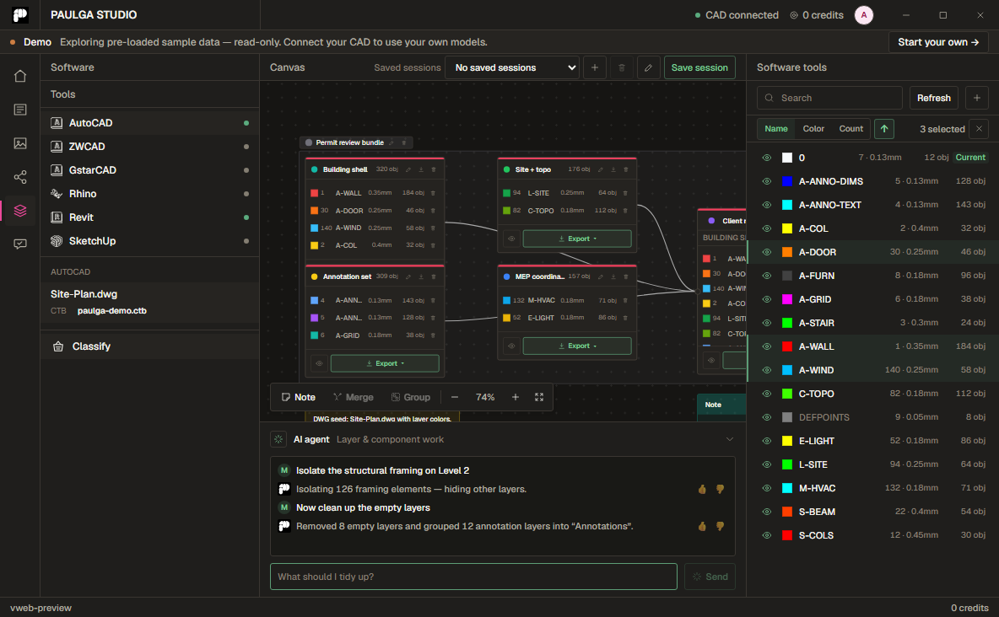Open the layers sidebar icon
Screen dimensions: 999x617
(20, 210)
